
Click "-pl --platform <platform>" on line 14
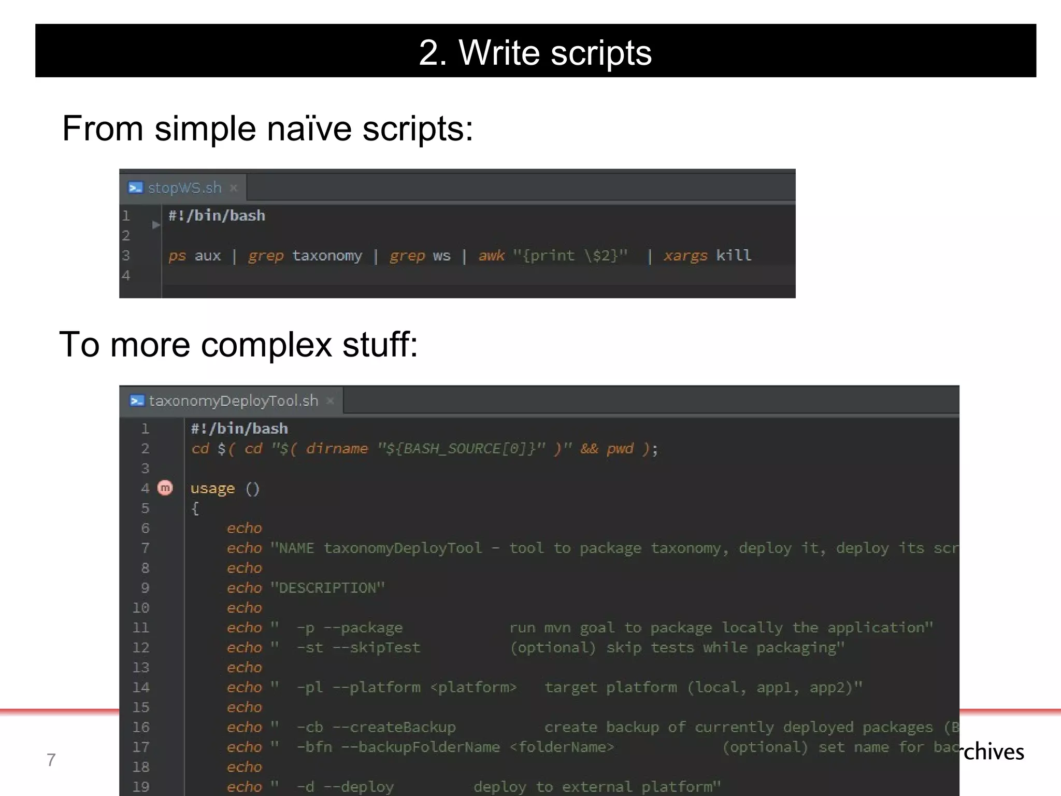tap(407, 688)
